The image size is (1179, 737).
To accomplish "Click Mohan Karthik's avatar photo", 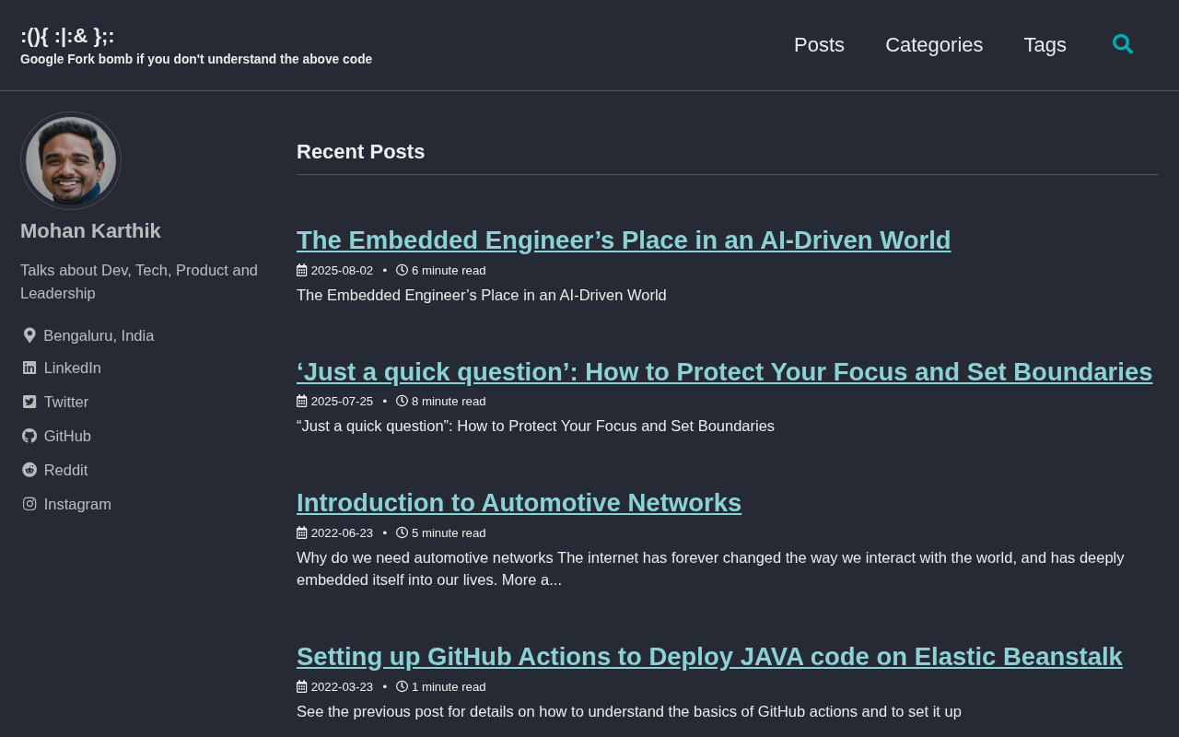I will [71, 161].
